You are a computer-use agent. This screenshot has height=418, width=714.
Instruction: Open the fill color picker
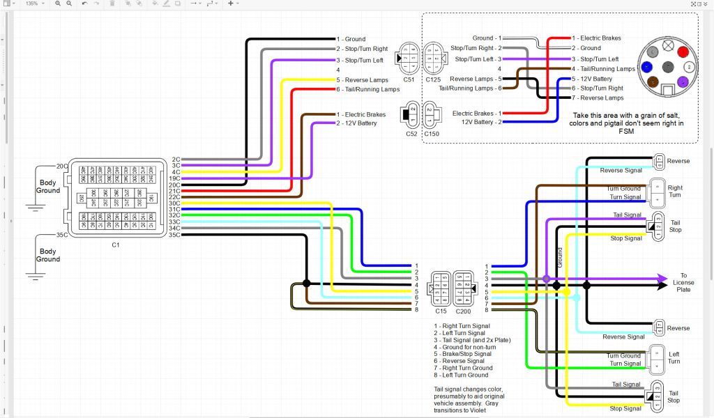click(x=154, y=3)
